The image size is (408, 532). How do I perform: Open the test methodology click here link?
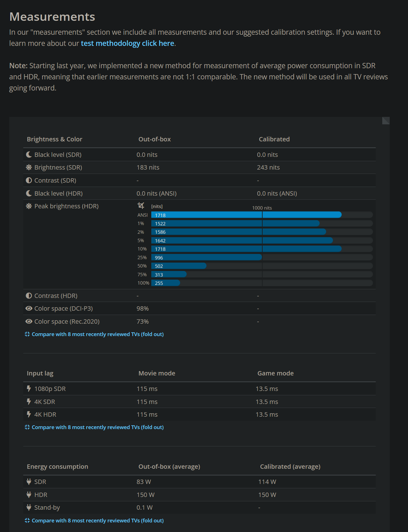pyautogui.click(x=127, y=43)
